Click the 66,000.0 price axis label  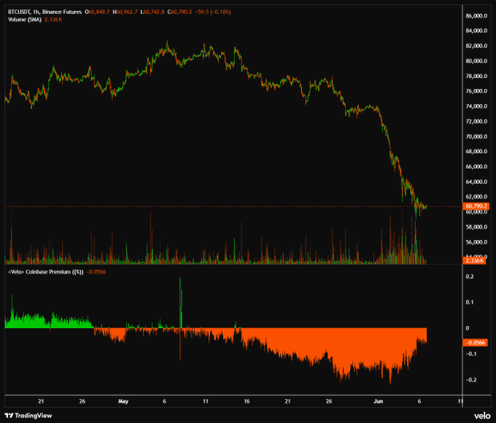[x=476, y=166]
